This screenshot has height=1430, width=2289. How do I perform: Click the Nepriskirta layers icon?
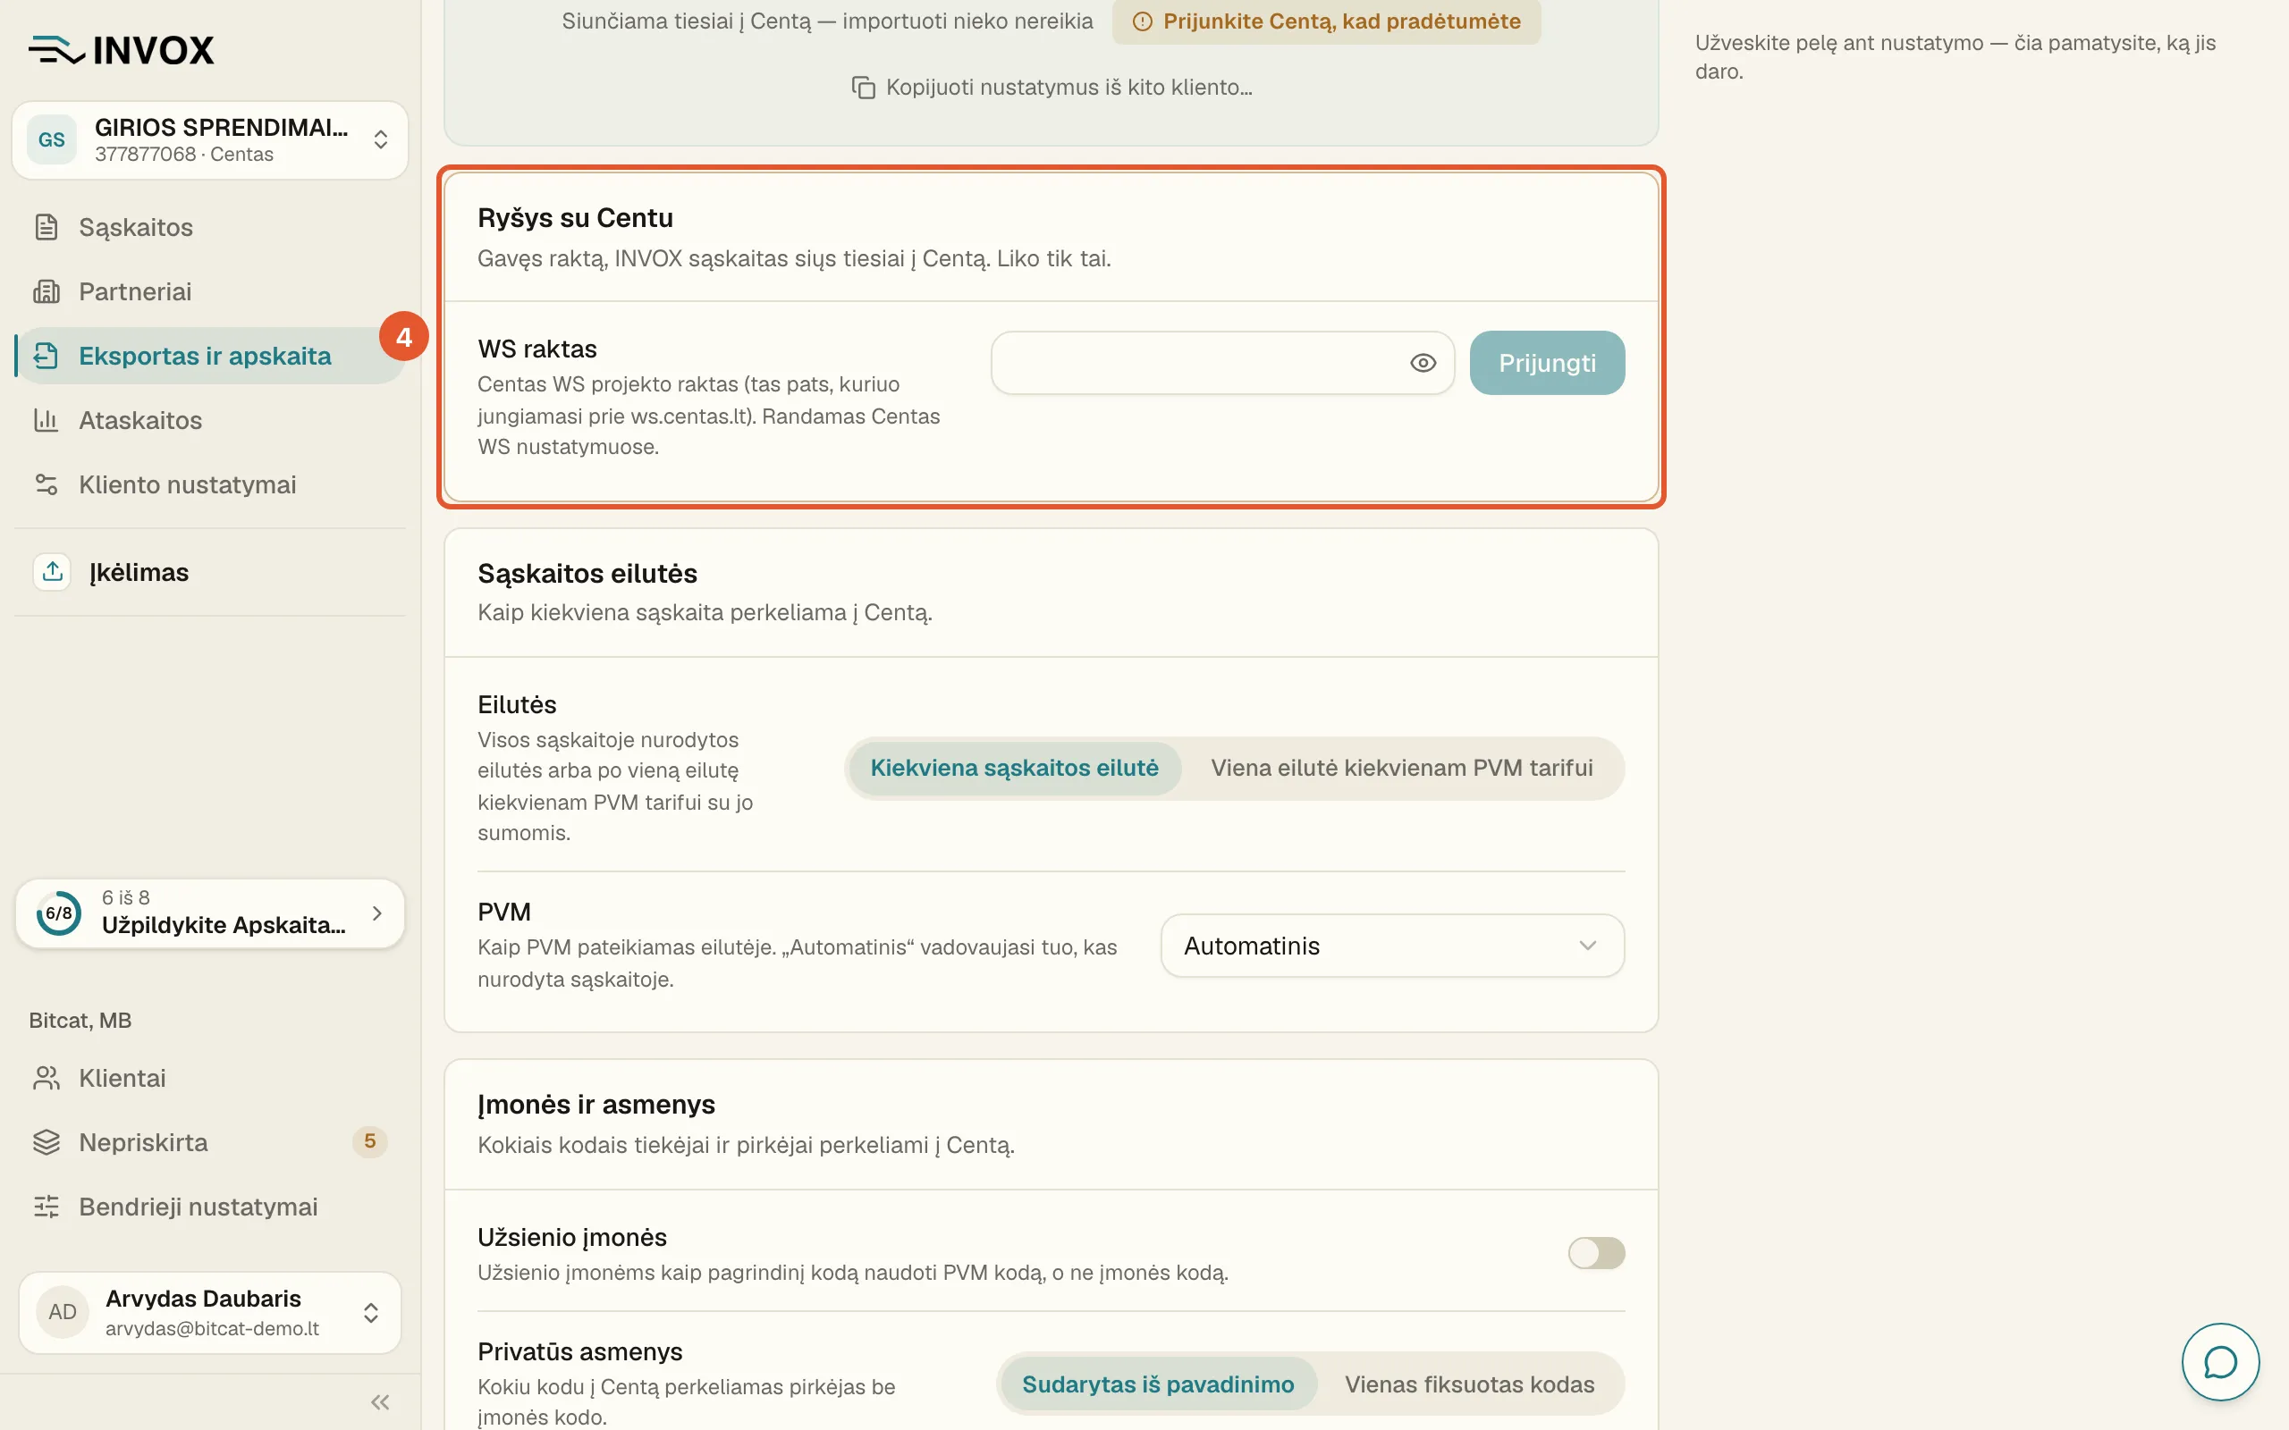pyautogui.click(x=46, y=1142)
